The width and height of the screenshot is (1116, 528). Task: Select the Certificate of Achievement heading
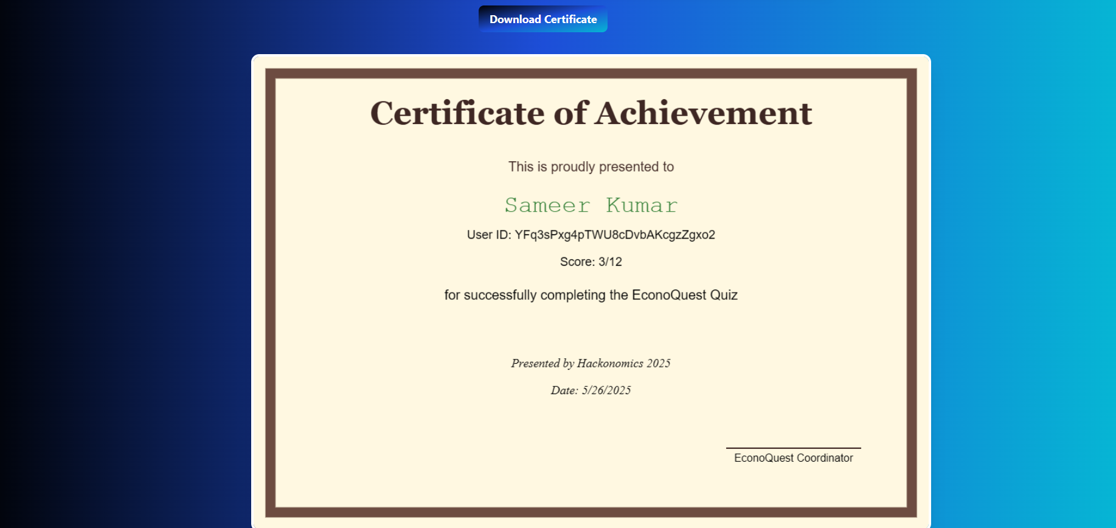pyautogui.click(x=591, y=113)
